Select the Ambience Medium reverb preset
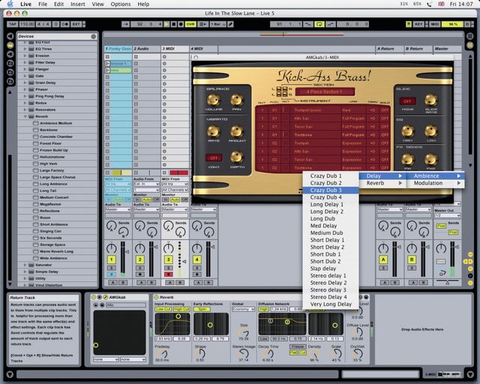The width and height of the screenshot is (480, 384). 55,123
